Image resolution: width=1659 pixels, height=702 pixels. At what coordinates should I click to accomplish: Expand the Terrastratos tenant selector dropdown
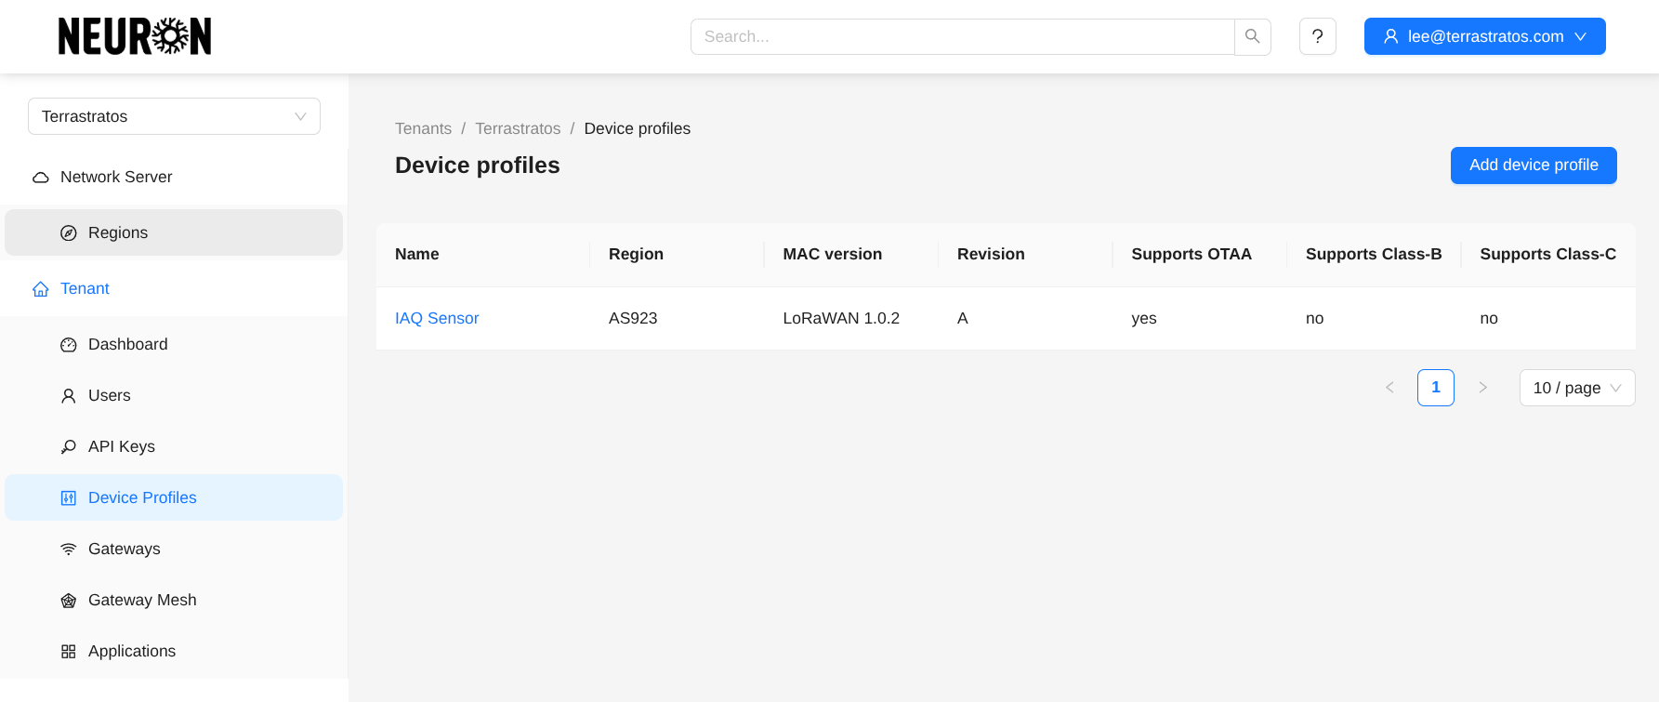point(174,116)
